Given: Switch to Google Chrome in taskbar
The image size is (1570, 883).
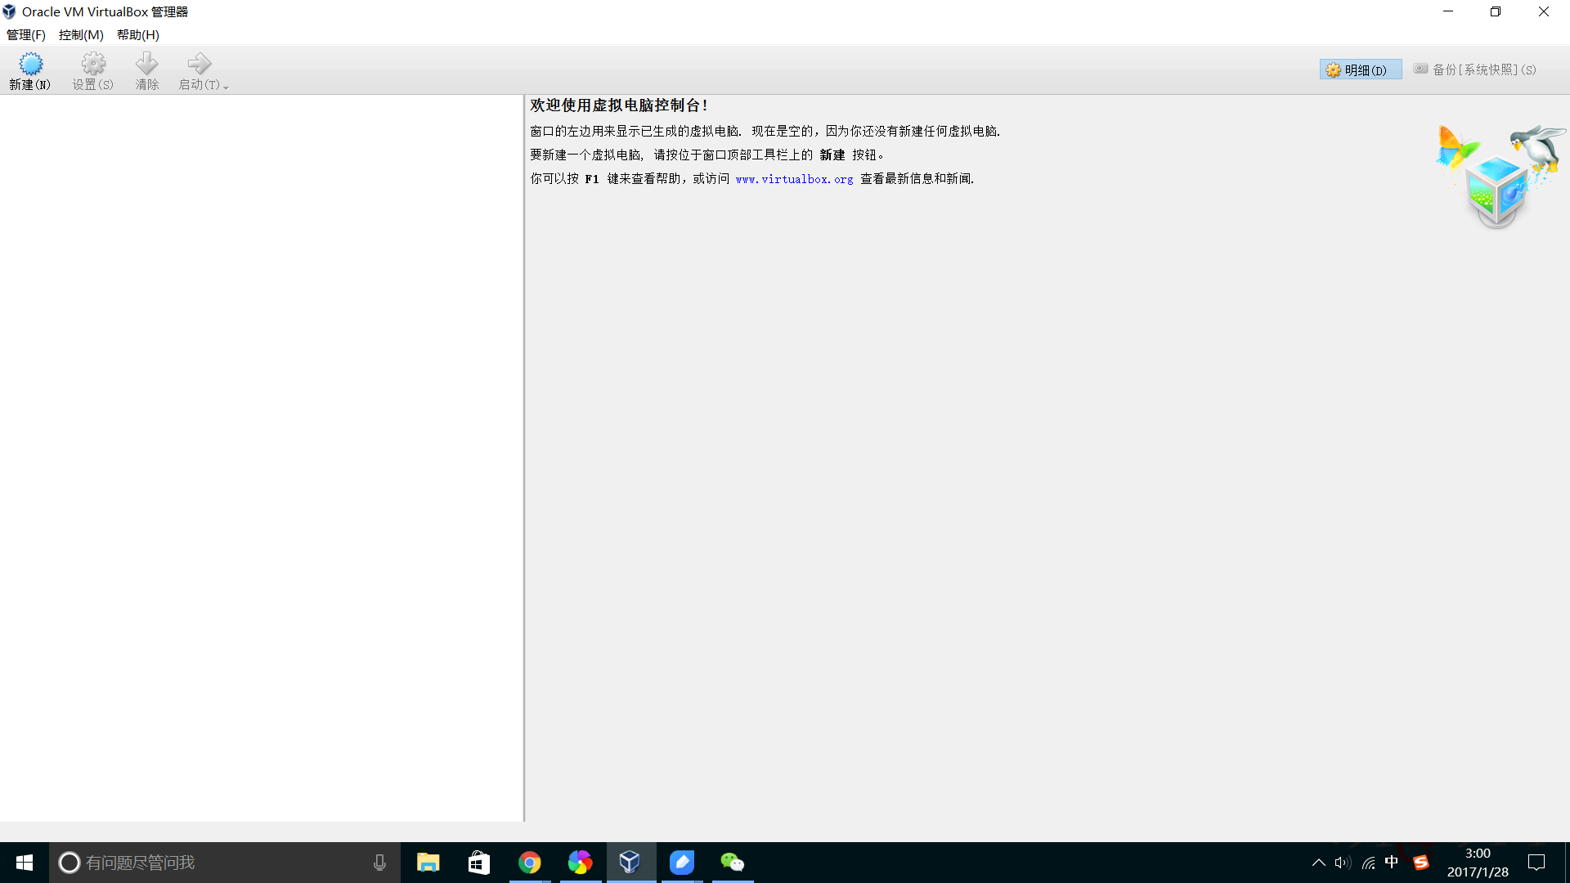Looking at the screenshot, I should [530, 863].
